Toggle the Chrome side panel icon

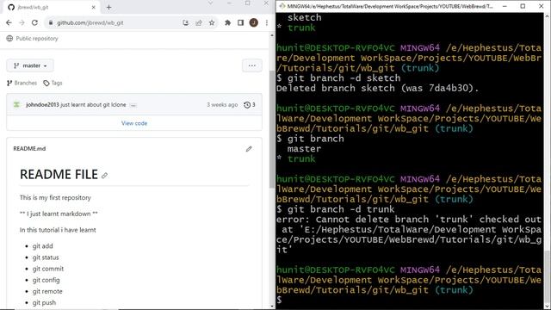[240, 22]
